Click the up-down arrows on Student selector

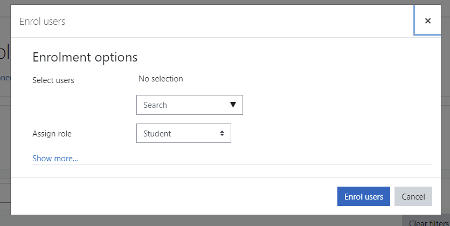pyautogui.click(x=222, y=133)
